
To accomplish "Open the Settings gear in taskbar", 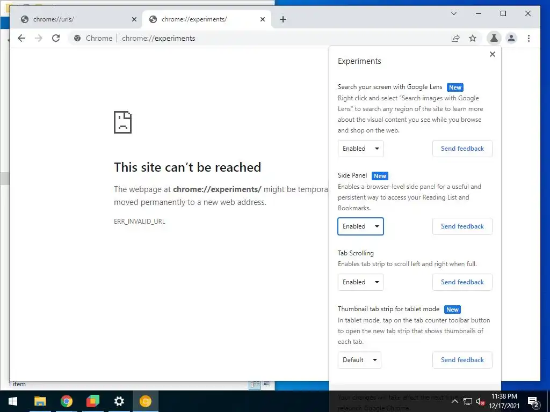I will tap(119, 401).
